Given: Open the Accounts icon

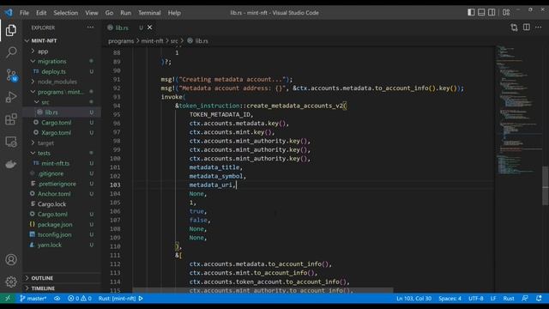Looking at the screenshot, I should point(11,259).
